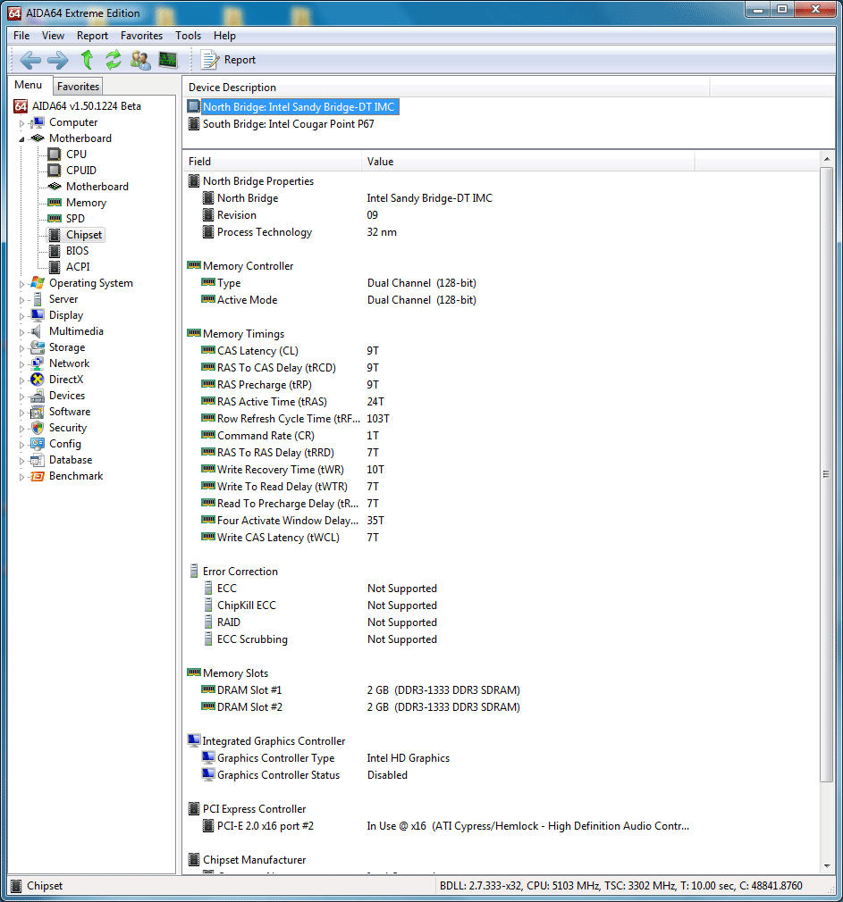Switch to the Favorites tab

(x=78, y=87)
